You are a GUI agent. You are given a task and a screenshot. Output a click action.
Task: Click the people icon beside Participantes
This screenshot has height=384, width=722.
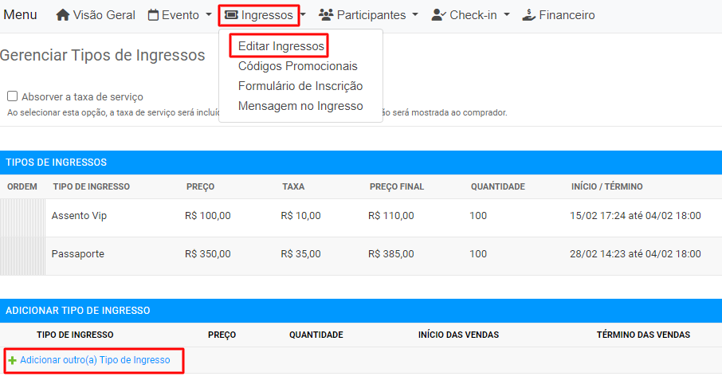point(326,15)
